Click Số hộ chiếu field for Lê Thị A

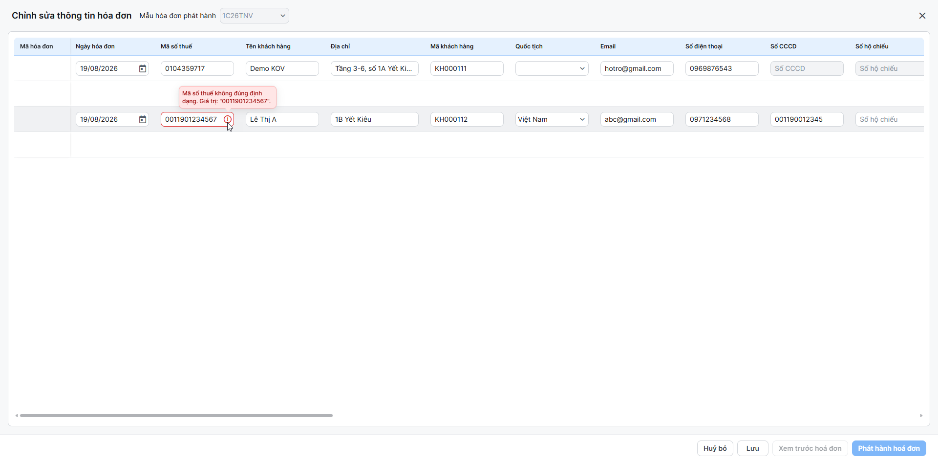coord(889,119)
